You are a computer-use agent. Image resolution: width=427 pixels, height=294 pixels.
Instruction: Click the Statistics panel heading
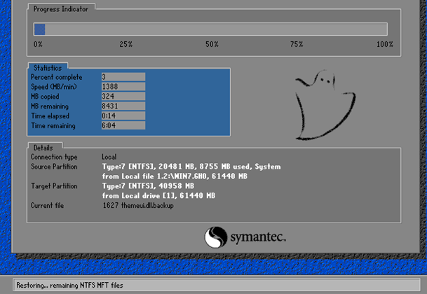tap(48, 67)
